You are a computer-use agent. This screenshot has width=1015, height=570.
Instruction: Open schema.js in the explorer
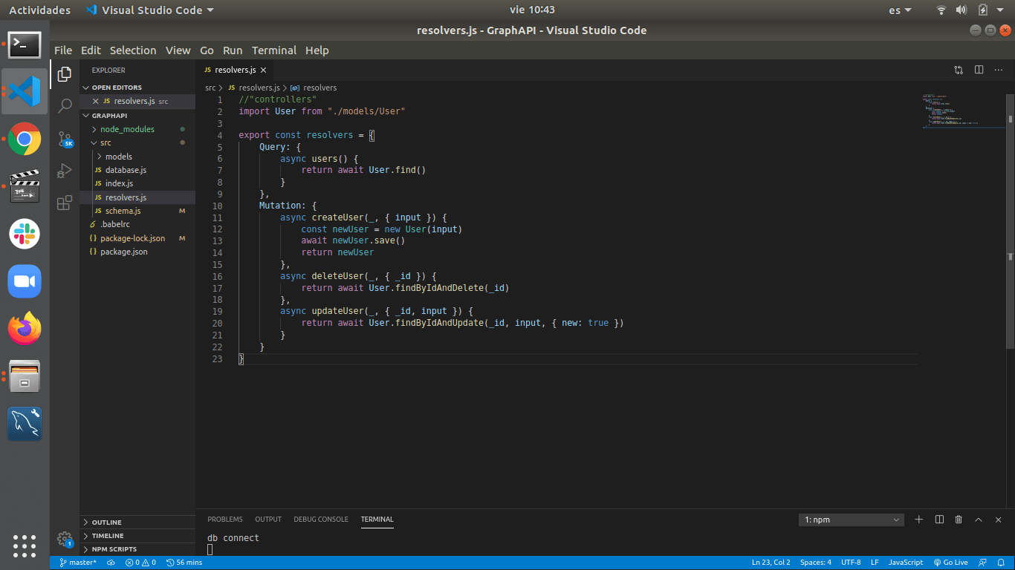(x=123, y=211)
